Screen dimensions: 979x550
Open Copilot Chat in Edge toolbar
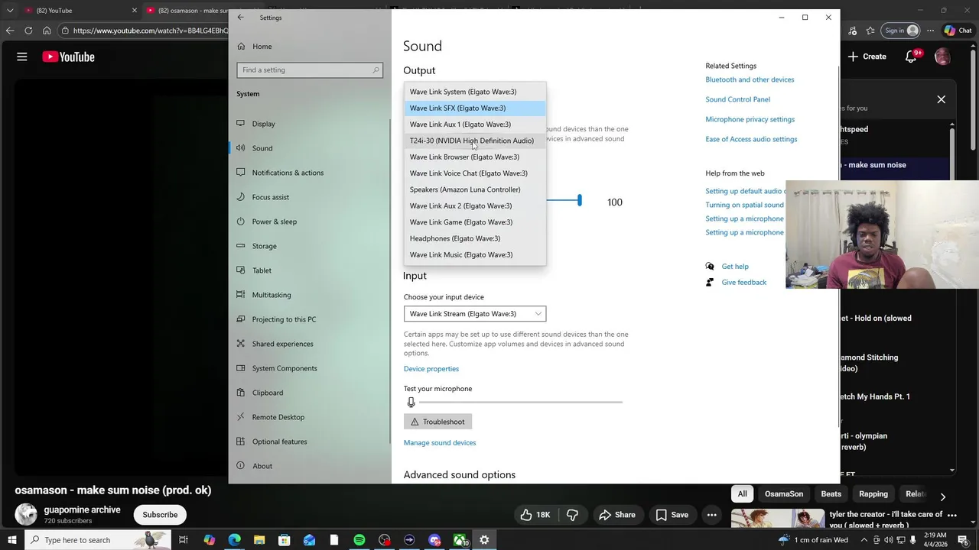click(x=958, y=31)
